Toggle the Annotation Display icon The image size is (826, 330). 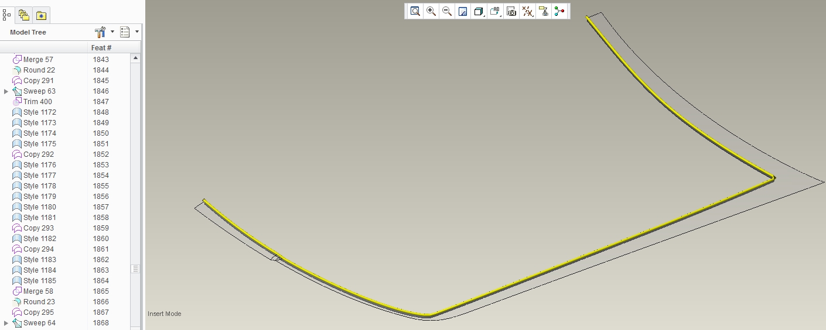coord(543,11)
